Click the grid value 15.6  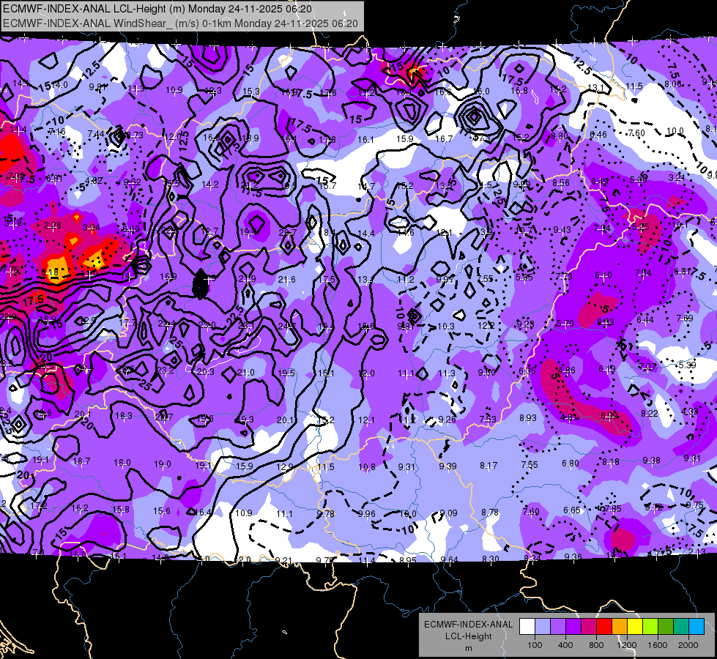(x=162, y=511)
